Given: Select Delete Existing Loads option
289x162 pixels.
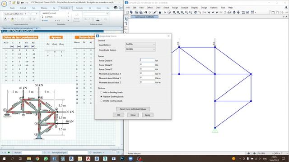Looking at the screenshot, I should (101, 101).
